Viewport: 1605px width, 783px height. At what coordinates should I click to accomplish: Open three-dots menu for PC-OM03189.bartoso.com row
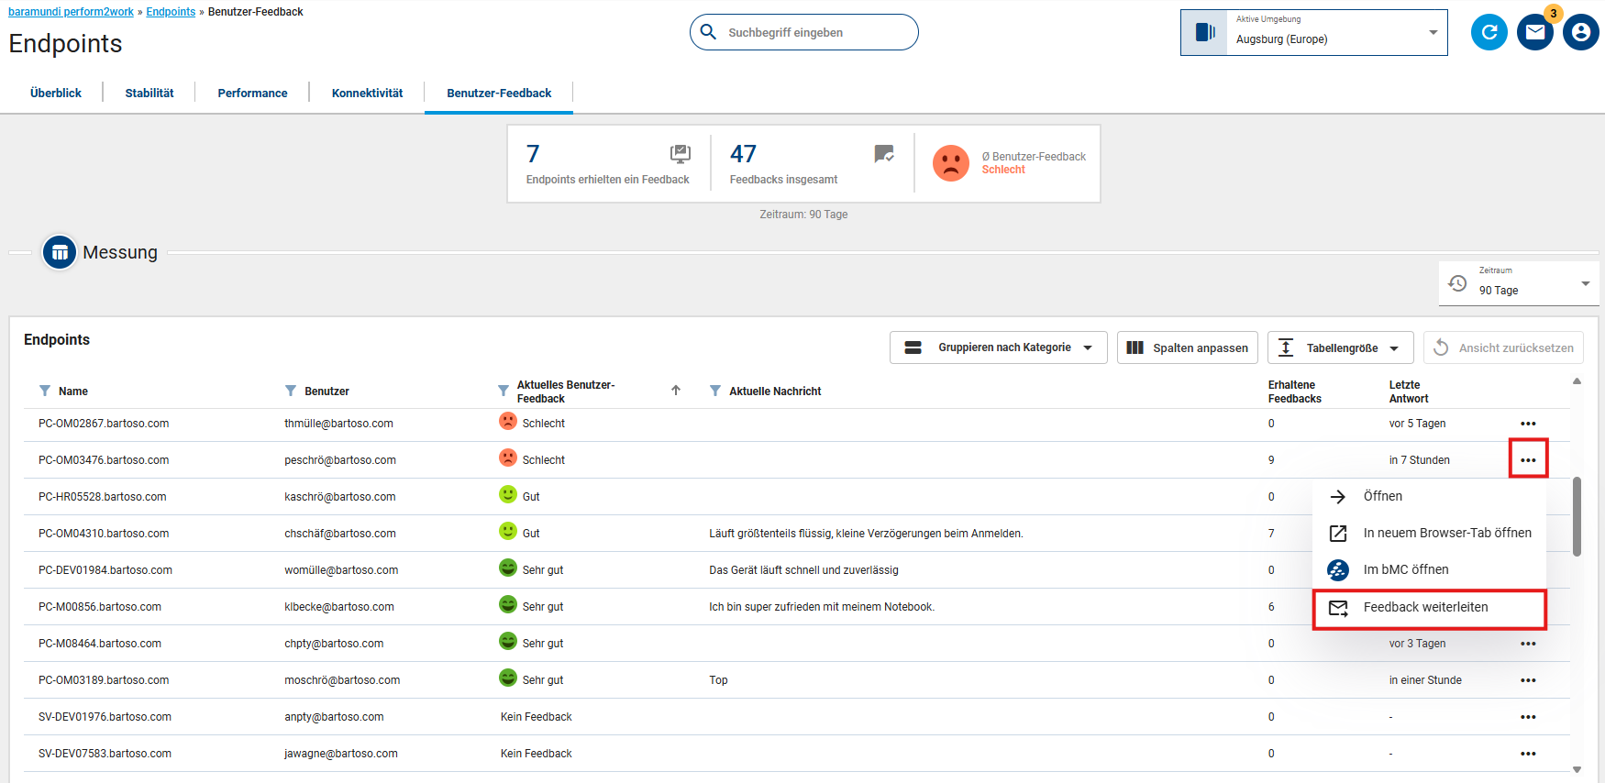[1528, 680]
